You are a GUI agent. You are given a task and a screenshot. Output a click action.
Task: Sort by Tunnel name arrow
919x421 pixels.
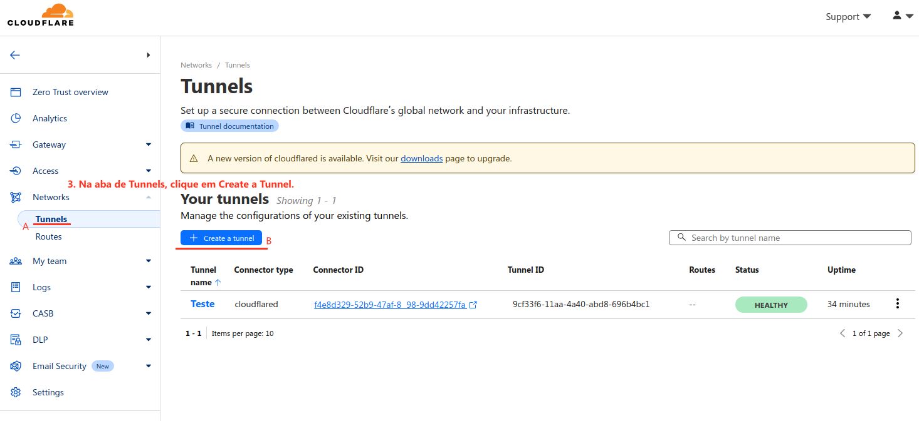(x=218, y=283)
